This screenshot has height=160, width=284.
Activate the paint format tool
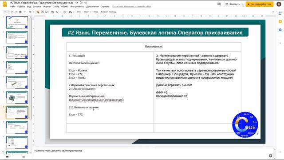(24, 12)
